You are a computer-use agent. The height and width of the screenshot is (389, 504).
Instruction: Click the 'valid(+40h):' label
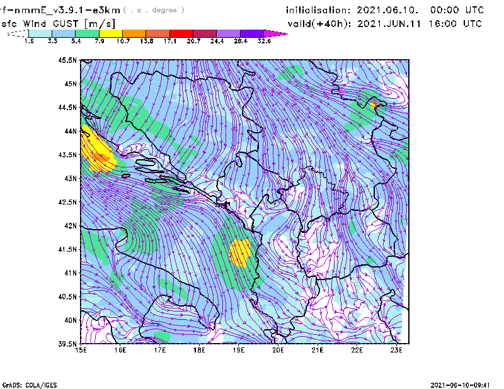(319, 24)
